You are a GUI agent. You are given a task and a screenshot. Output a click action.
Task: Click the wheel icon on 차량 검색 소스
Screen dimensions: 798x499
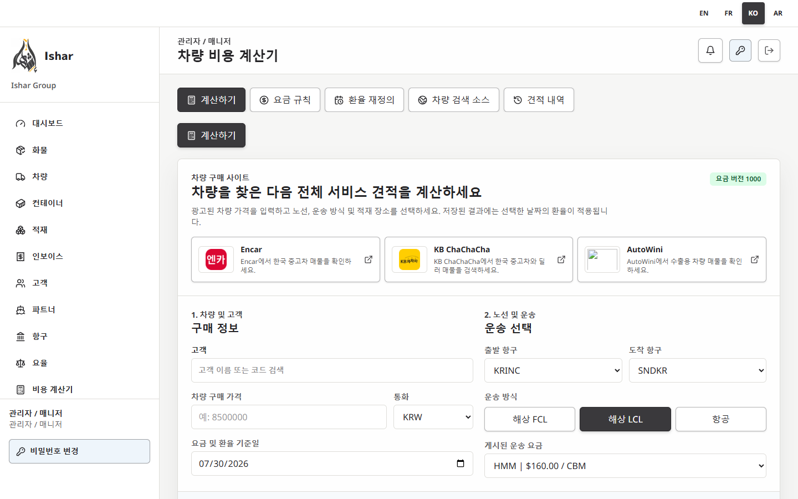[422, 100]
